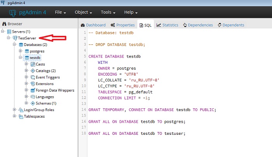The height and width of the screenshot is (157, 272).
Task: Expand the Extensions node
Action: (x=26, y=83)
